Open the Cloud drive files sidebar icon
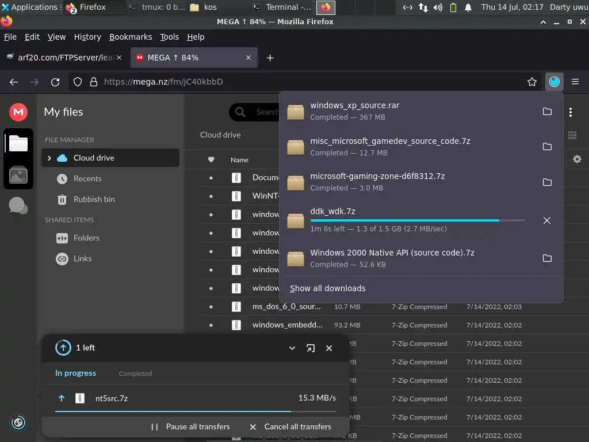Viewport: 589px width, 442px height. 18,143
